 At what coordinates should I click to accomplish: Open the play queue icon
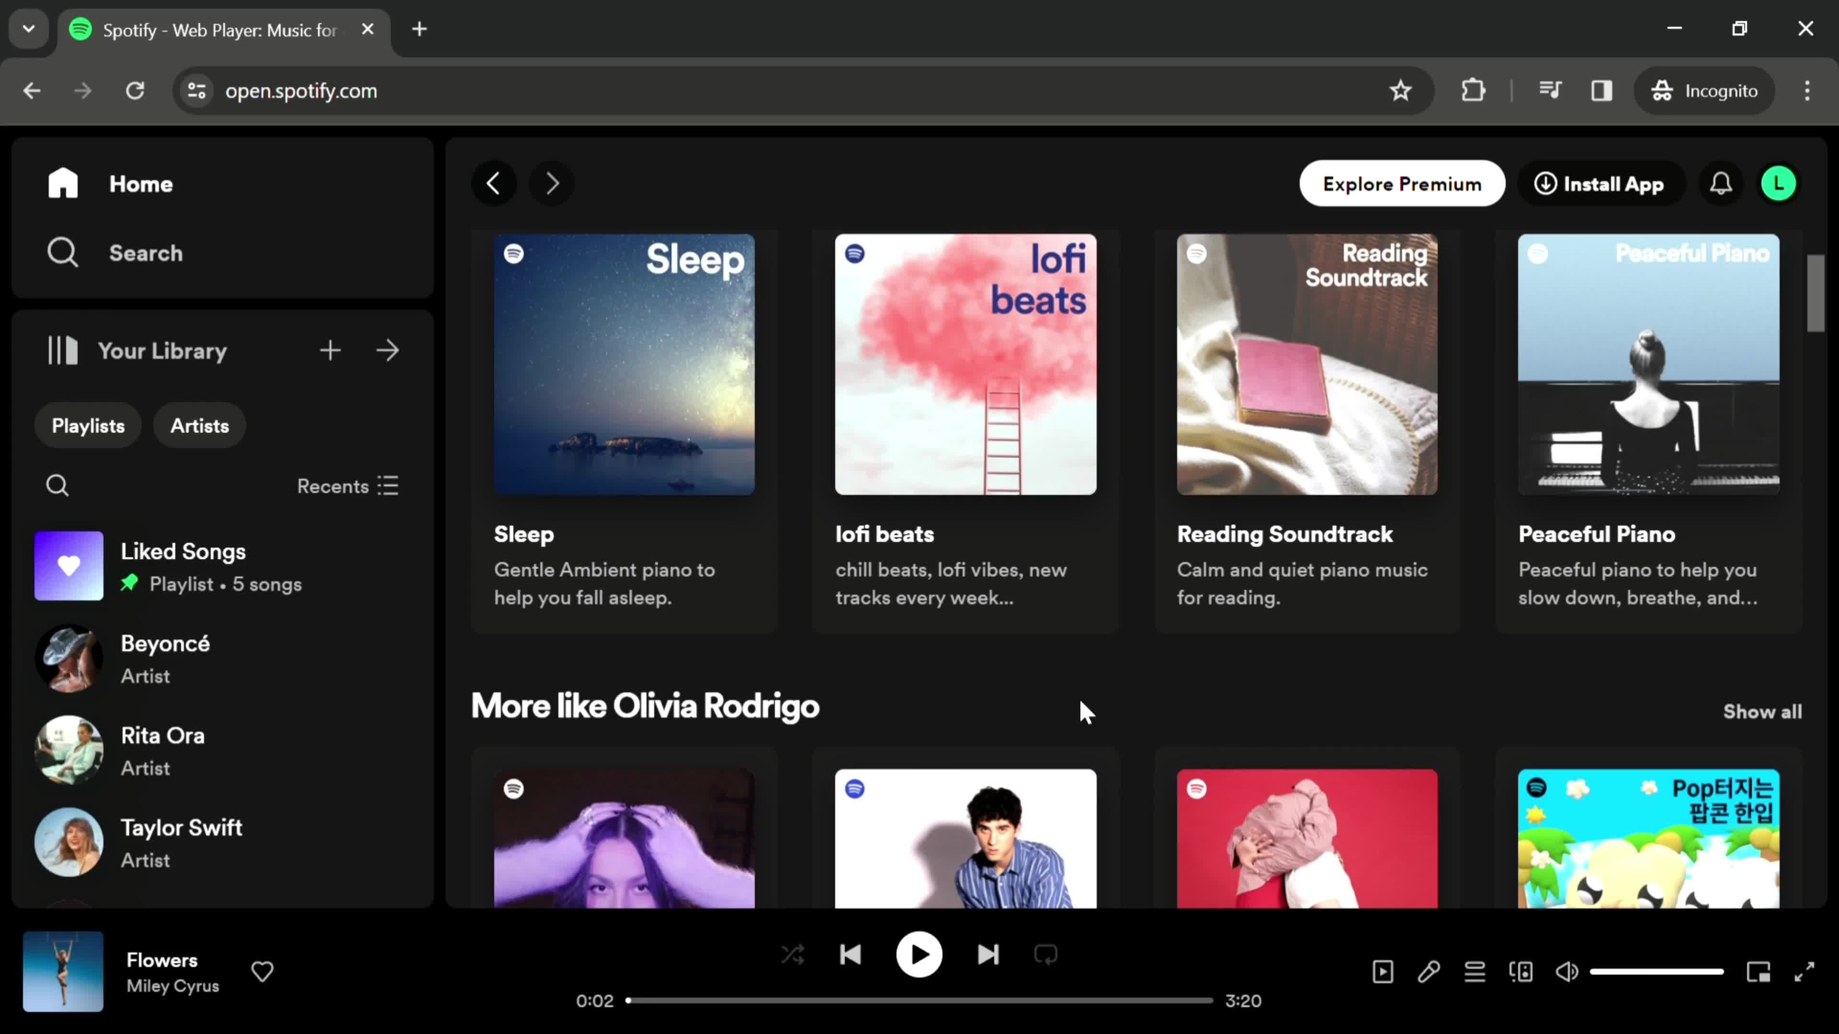1475,971
